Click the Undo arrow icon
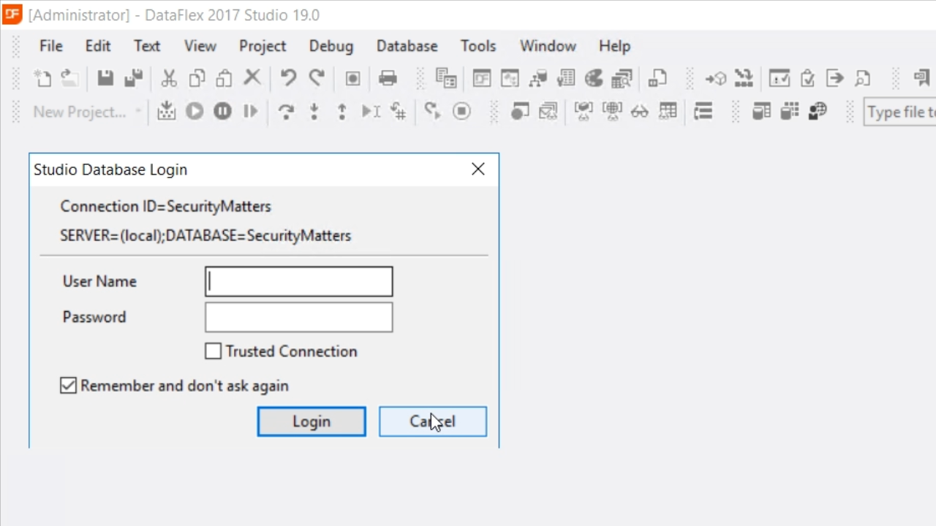Screen dimensions: 936x526 288,78
